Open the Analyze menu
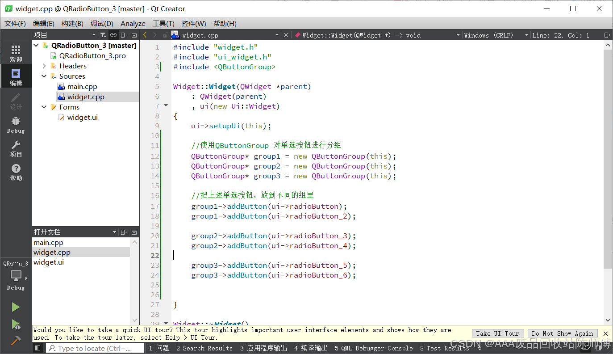613x354 pixels. click(133, 23)
